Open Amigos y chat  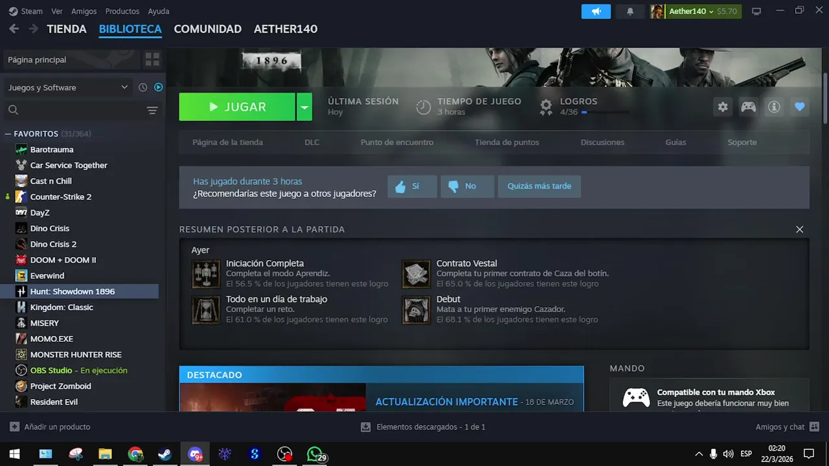tap(787, 427)
